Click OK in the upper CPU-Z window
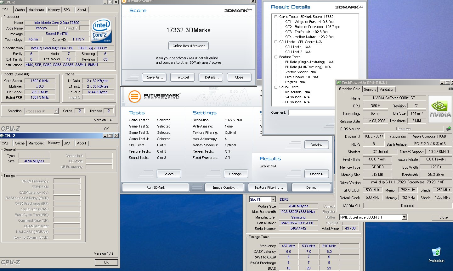 tap(106, 129)
